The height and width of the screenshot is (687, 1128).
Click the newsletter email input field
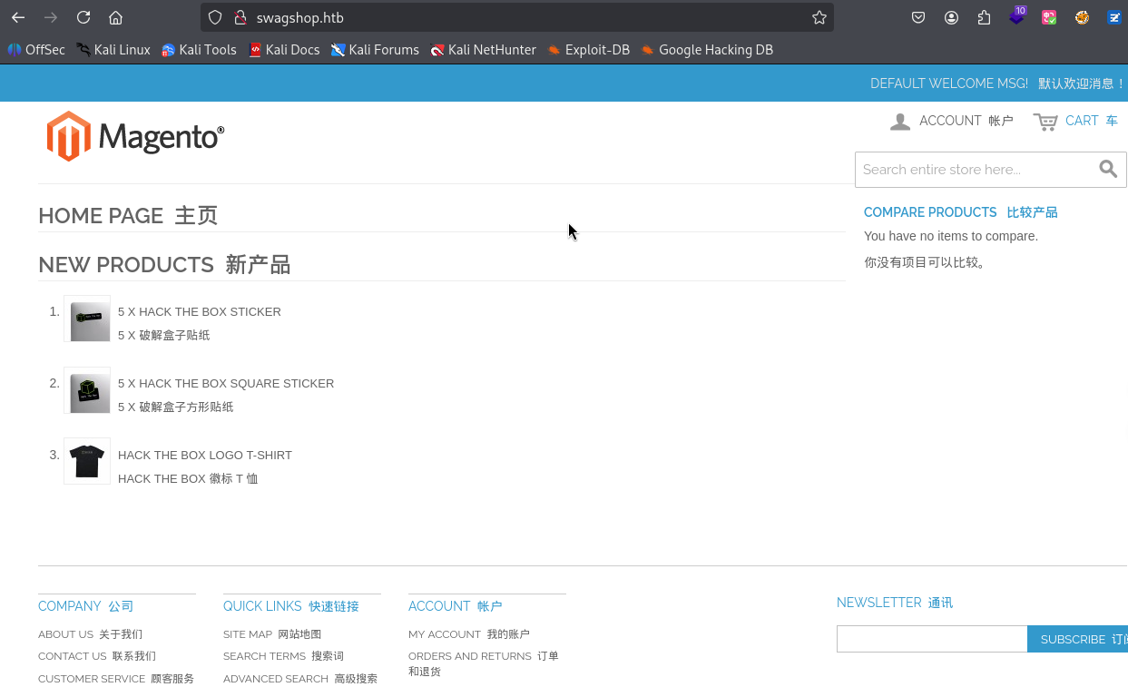(932, 639)
